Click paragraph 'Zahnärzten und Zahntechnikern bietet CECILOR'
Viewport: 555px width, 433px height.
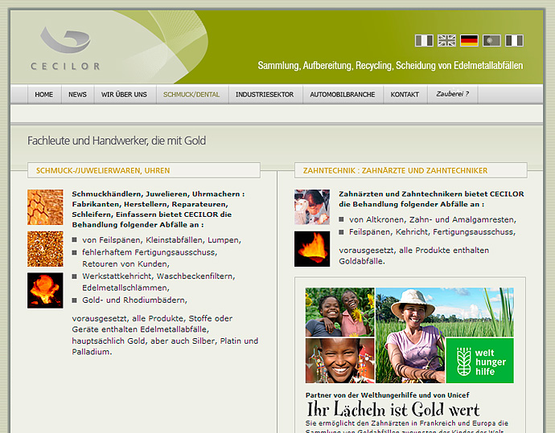click(431, 199)
